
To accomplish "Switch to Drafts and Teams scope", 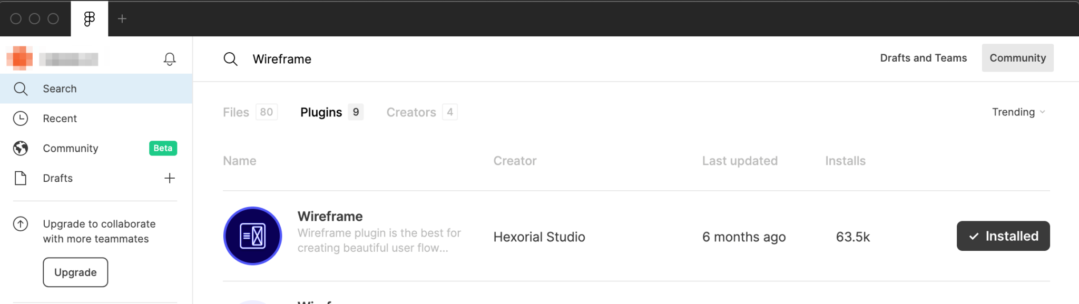I will coord(924,58).
